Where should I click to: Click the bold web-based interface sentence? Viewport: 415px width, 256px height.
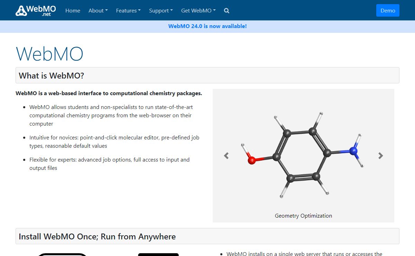[109, 93]
